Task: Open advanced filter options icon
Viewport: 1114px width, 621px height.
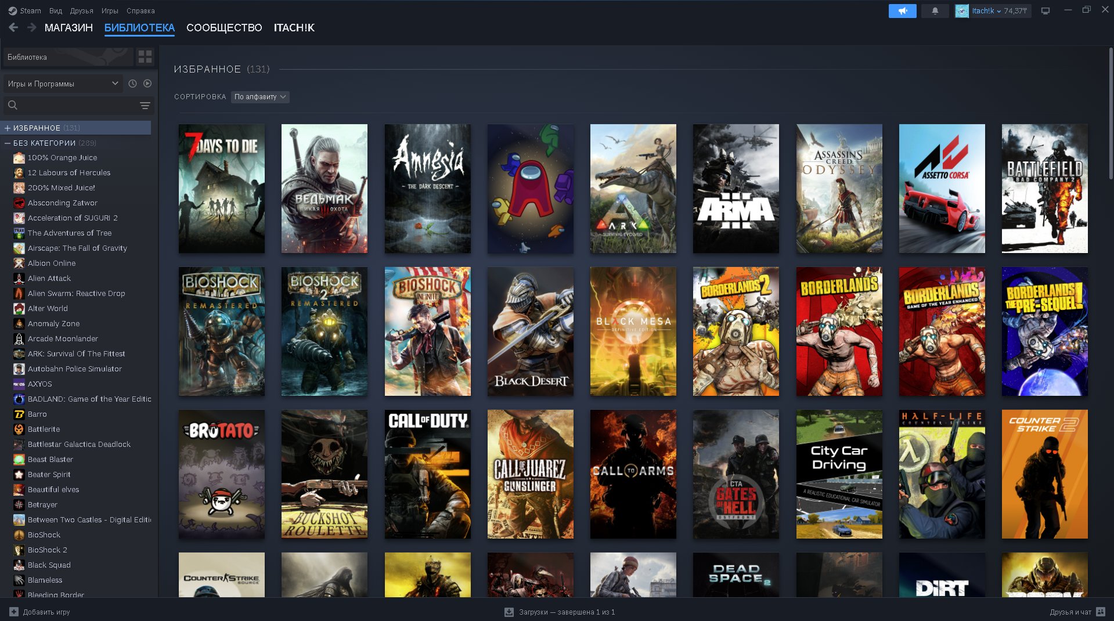Action: pos(145,106)
